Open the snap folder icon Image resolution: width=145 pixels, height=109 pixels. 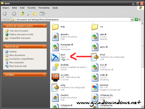55,27
